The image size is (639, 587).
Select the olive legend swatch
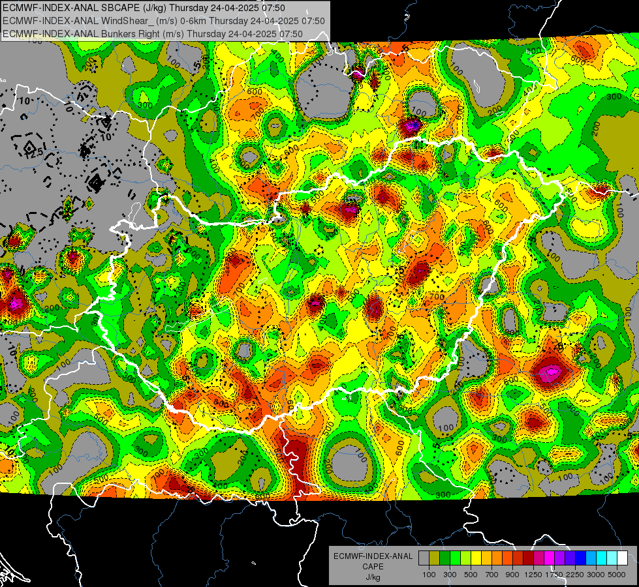[x=435, y=558]
